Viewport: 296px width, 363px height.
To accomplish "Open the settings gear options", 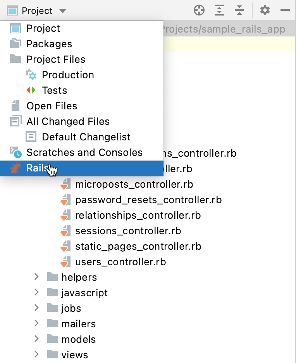I will tap(265, 10).
